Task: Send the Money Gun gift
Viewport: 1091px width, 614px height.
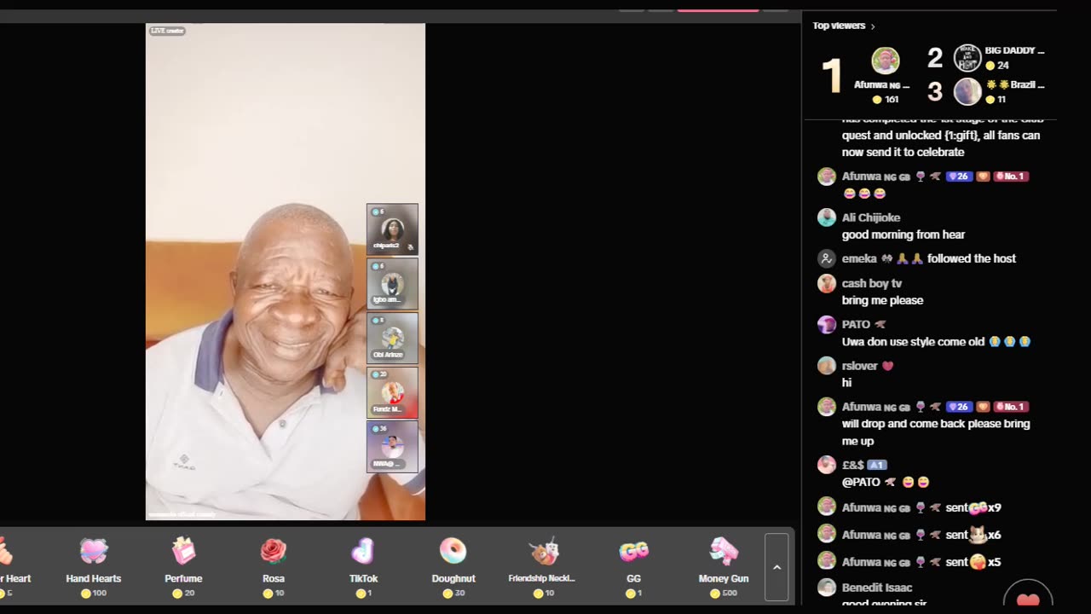Action: coord(723,565)
